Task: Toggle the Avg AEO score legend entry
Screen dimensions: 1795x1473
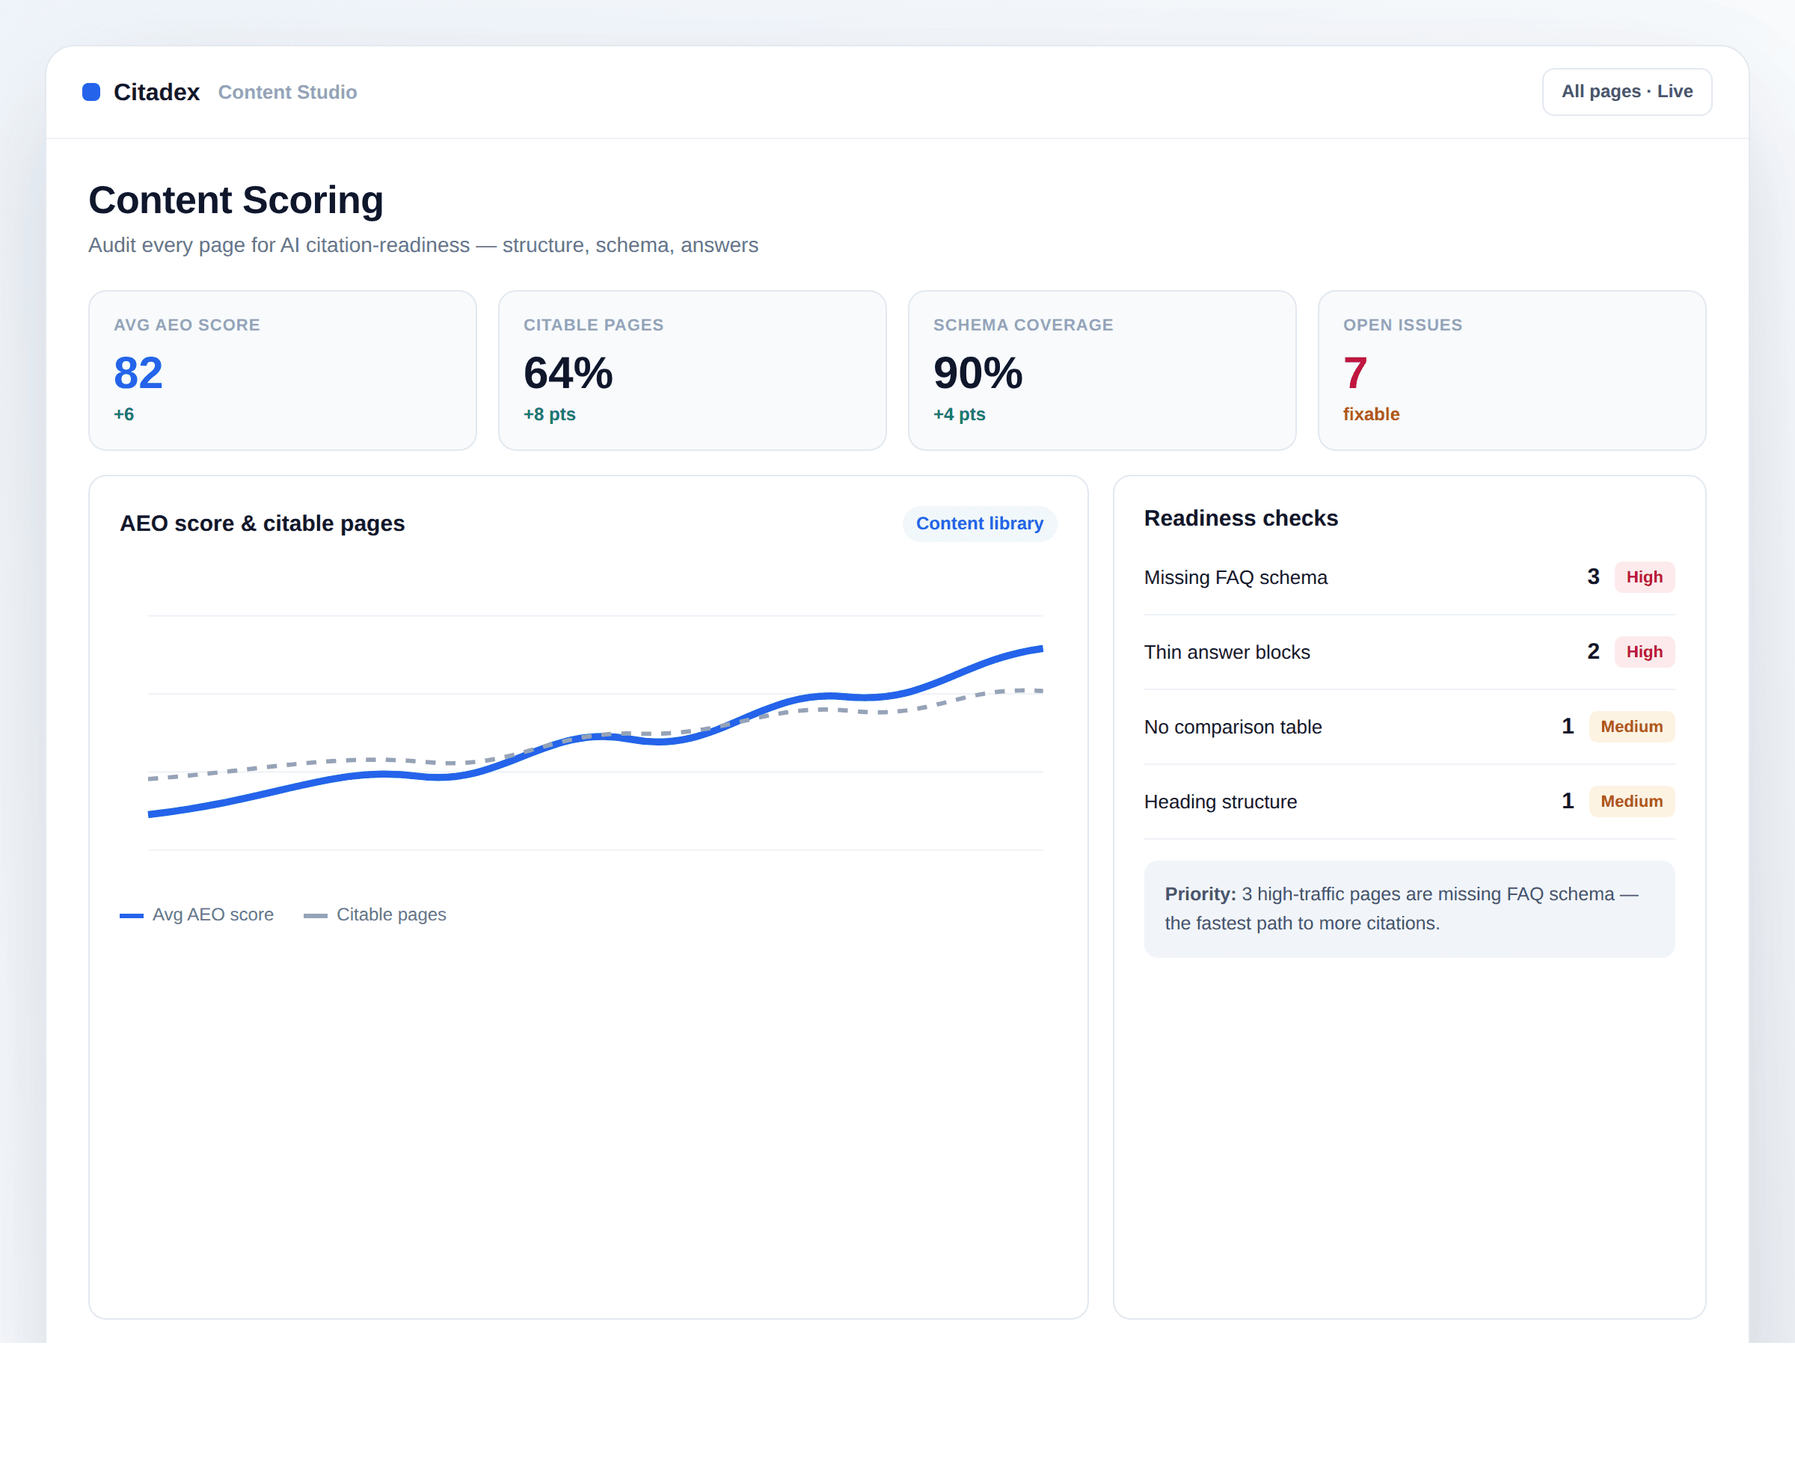Action: pos(197,914)
